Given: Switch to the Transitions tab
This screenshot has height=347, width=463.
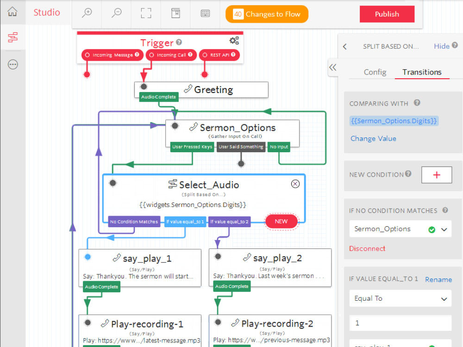Looking at the screenshot, I should [422, 72].
